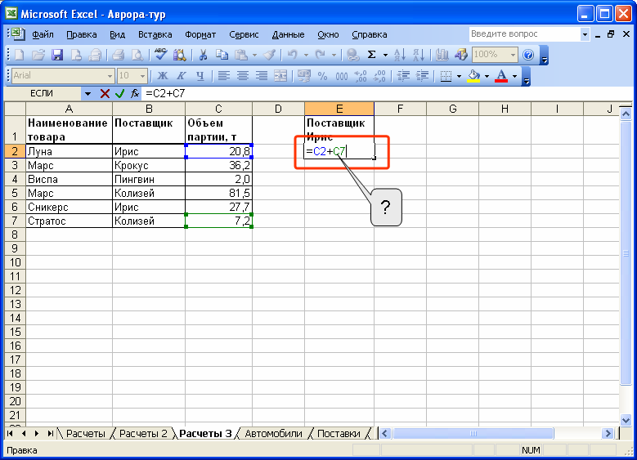
Task: Click the Print icon
Action: pos(119,55)
